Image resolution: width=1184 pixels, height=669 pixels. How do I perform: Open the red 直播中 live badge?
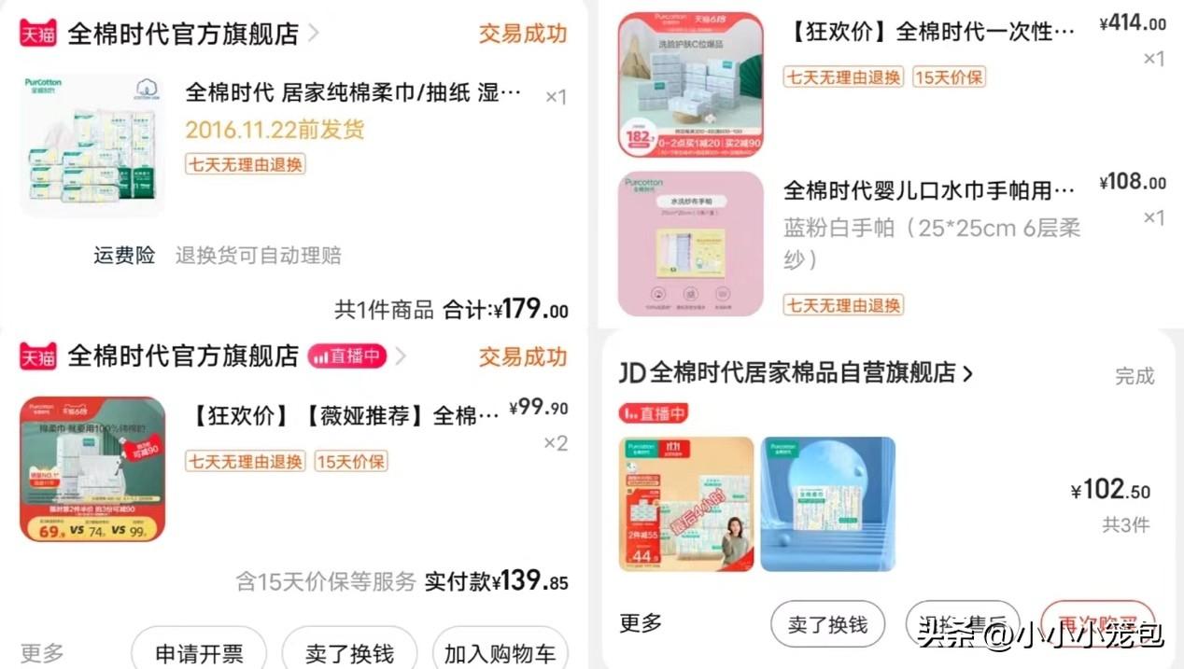(x=346, y=355)
